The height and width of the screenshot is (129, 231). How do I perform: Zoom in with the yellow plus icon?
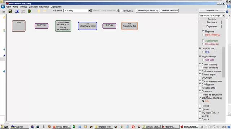pos(39,11)
